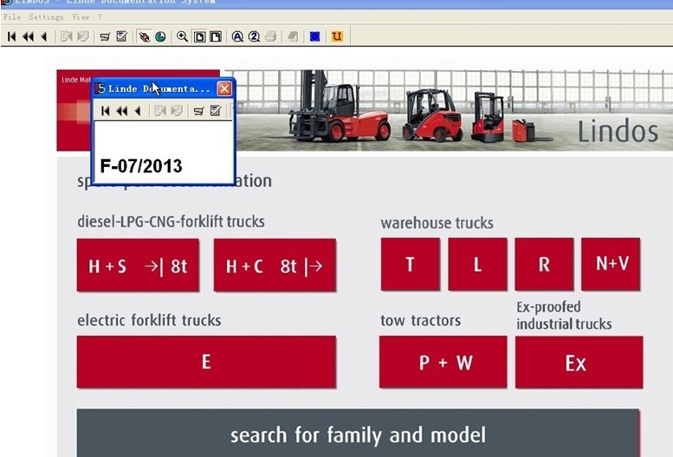Viewport: 673px width, 457px height.
Task: Open the 'P + W' tow tractors section
Action: point(443,363)
